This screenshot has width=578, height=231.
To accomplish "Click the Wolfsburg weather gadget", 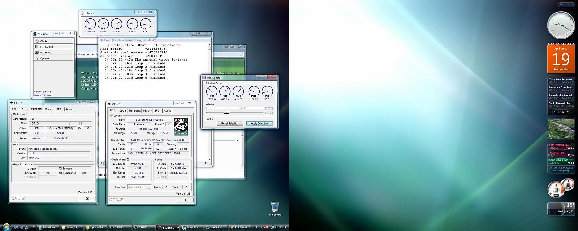I will coord(561,209).
